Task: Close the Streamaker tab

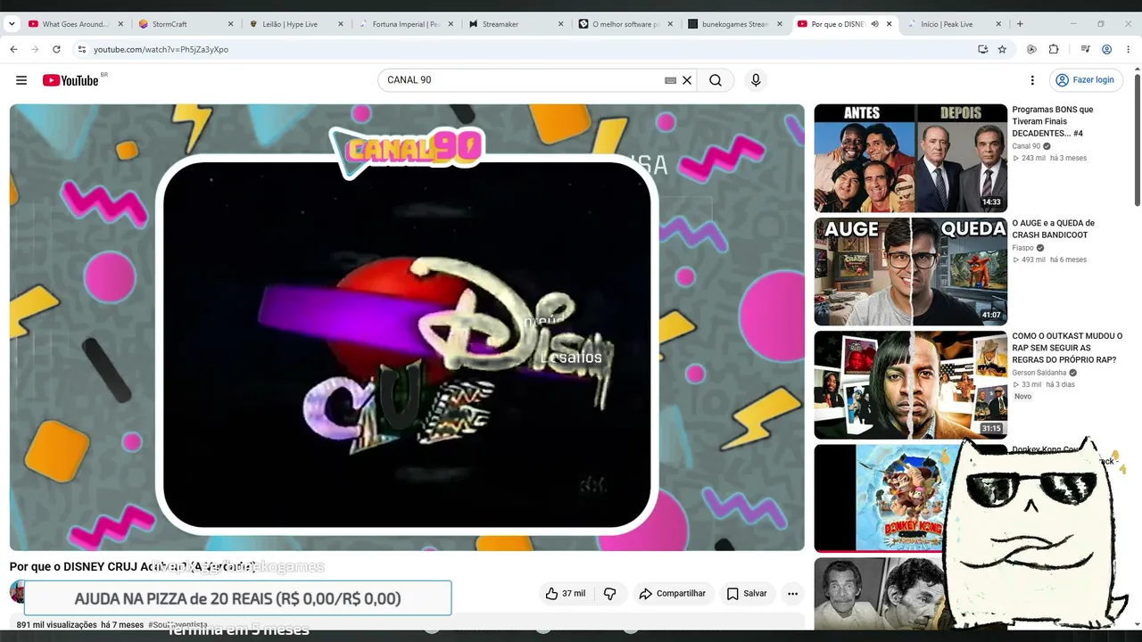Action: tap(560, 24)
